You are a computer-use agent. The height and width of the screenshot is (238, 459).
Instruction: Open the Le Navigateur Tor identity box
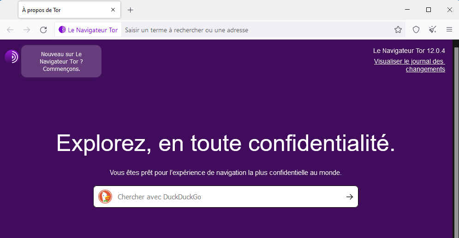pos(88,30)
